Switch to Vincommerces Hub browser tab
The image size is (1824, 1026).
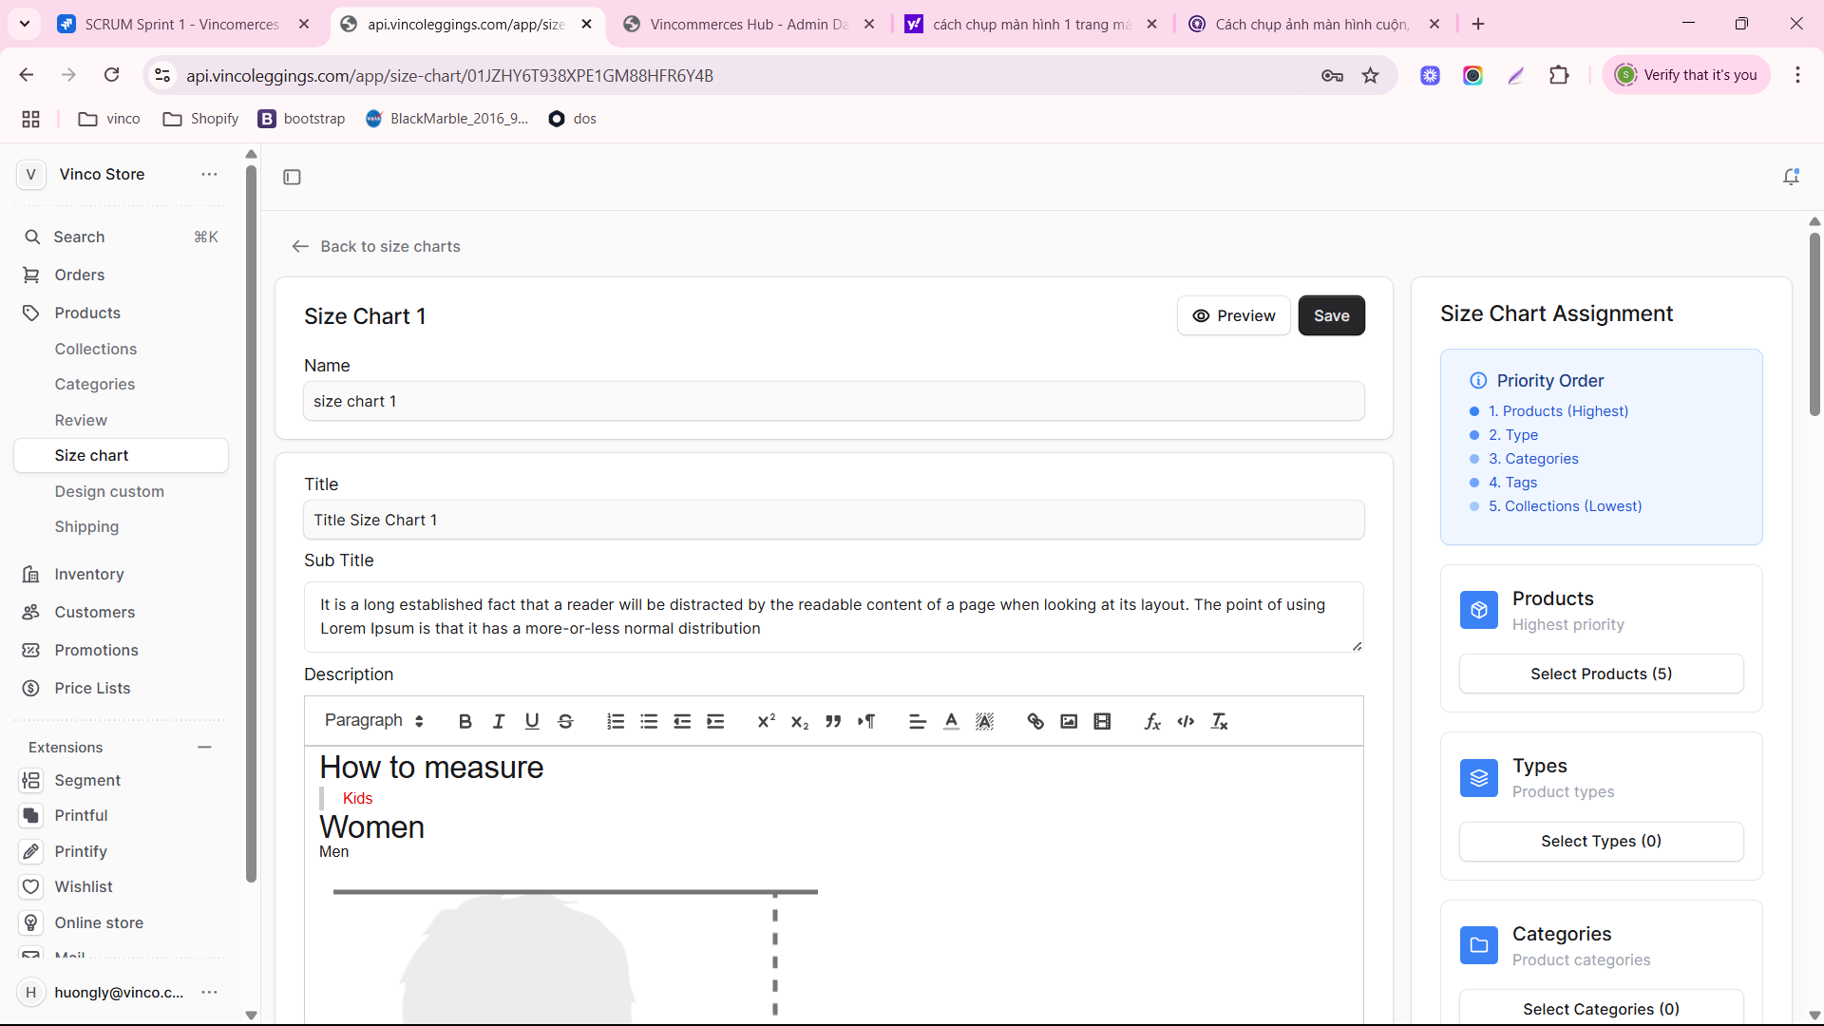coord(749,25)
